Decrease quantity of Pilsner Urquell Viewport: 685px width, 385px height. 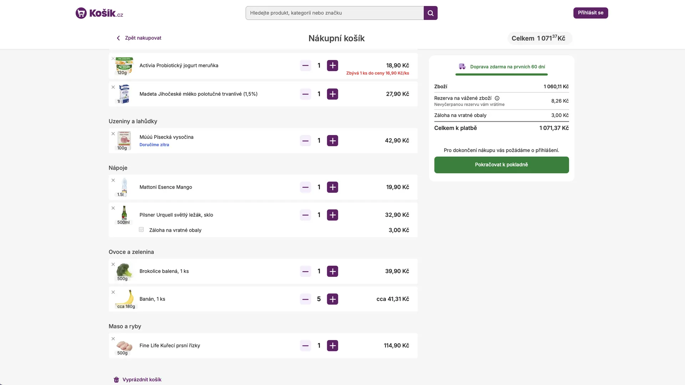pyautogui.click(x=305, y=215)
